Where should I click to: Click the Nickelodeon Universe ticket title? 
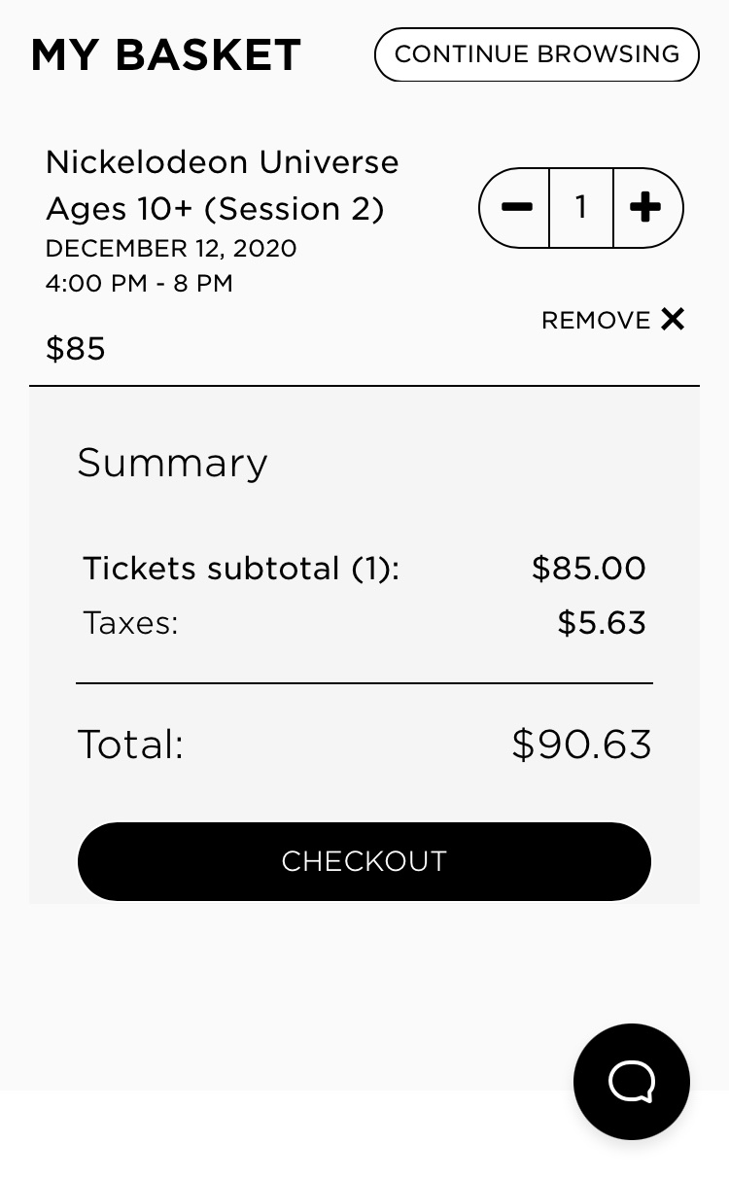point(223,185)
